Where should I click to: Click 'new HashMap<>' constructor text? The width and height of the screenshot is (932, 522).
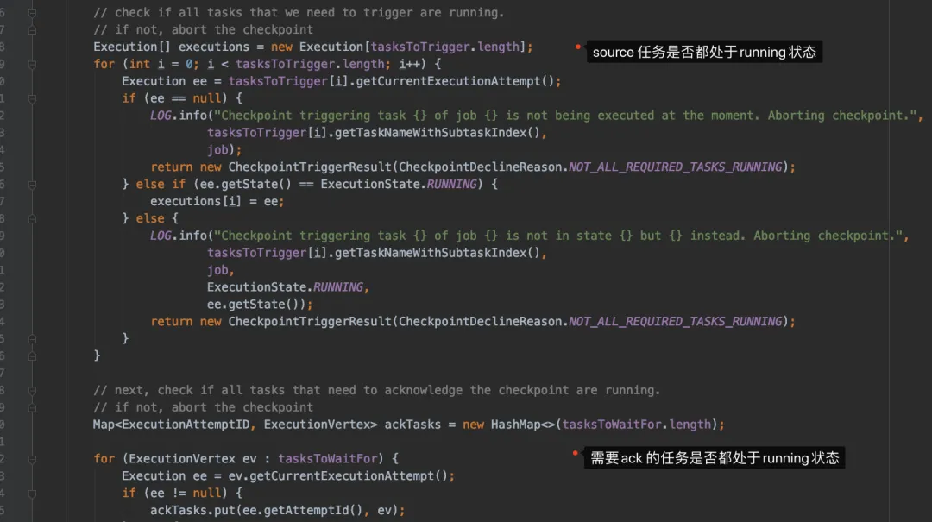pyautogui.click(x=509, y=425)
